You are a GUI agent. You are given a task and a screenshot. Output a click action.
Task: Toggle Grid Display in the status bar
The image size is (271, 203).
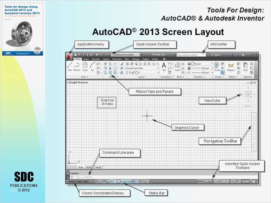point(104,181)
